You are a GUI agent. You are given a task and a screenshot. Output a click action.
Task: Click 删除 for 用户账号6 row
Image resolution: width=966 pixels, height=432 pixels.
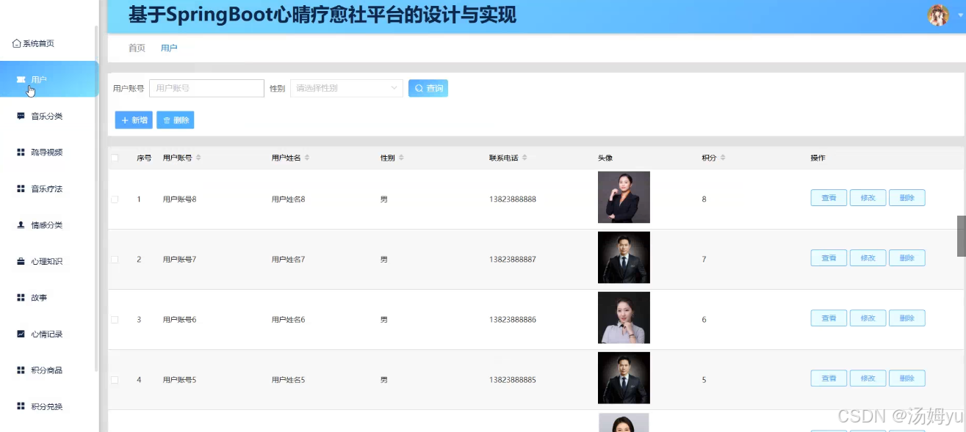point(907,318)
